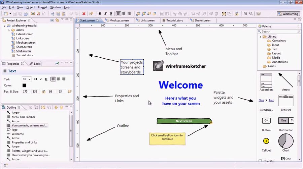
Task: Click the width field showing 95
Action: click(51, 92)
